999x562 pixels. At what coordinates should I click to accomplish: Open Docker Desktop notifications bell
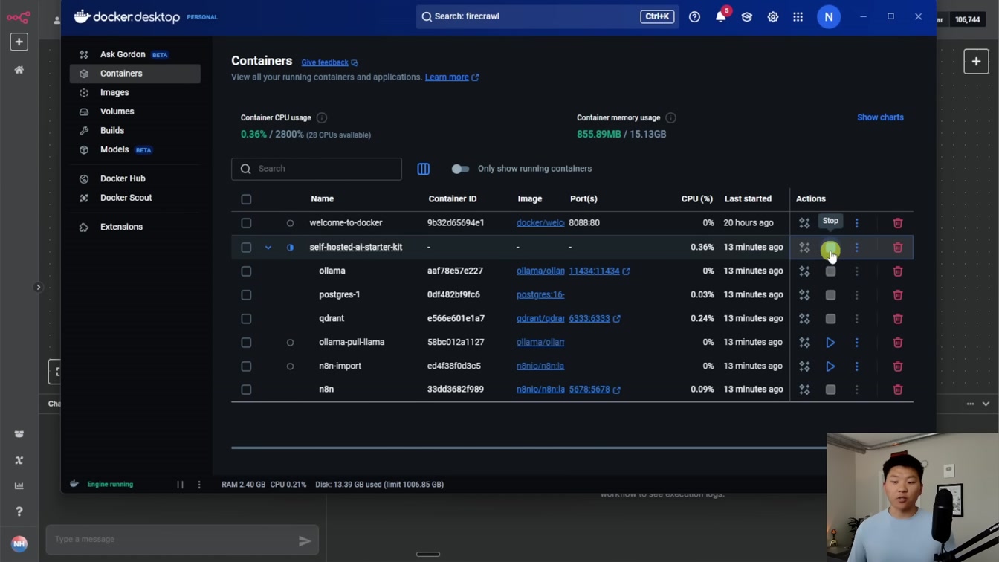(x=721, y=16)
